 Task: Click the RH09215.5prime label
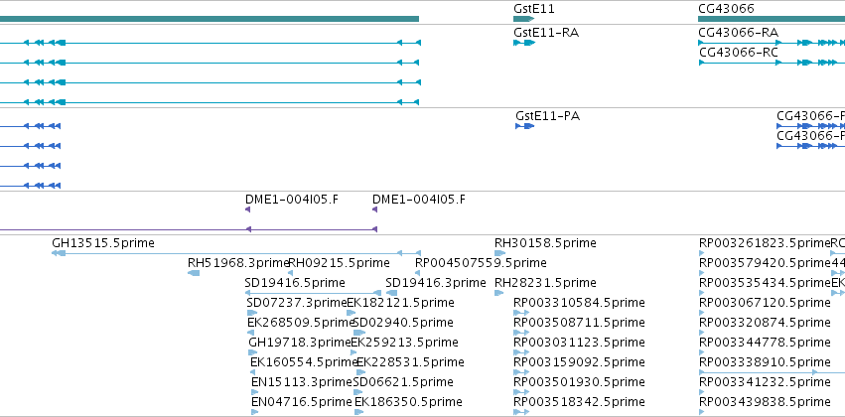coord(339,263)
